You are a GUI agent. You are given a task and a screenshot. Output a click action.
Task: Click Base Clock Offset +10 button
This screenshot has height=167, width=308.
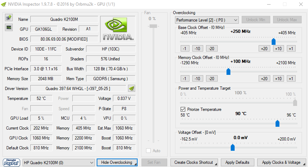click(278, 48)
